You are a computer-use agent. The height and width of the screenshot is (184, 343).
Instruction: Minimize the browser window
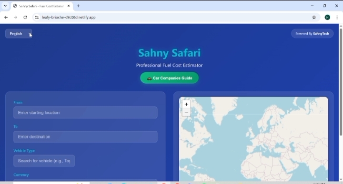[x=312, y=6]
